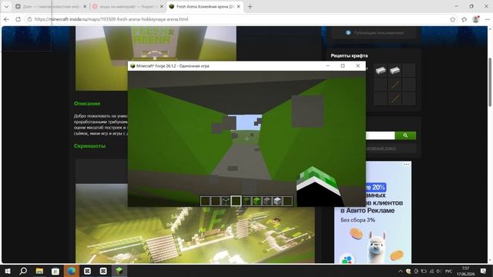Image resolution: width=493 pixels, height=277 pixels.
Task: Select the last hotbar slot in Minecraft
Action: point(287,201)
